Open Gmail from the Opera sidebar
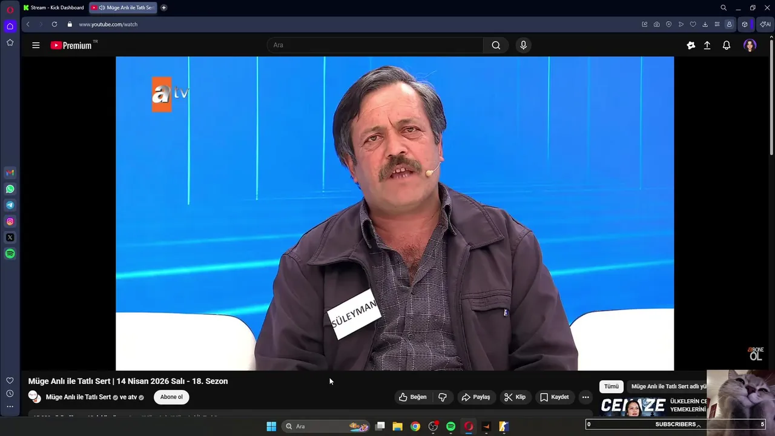 coord(10,173)
